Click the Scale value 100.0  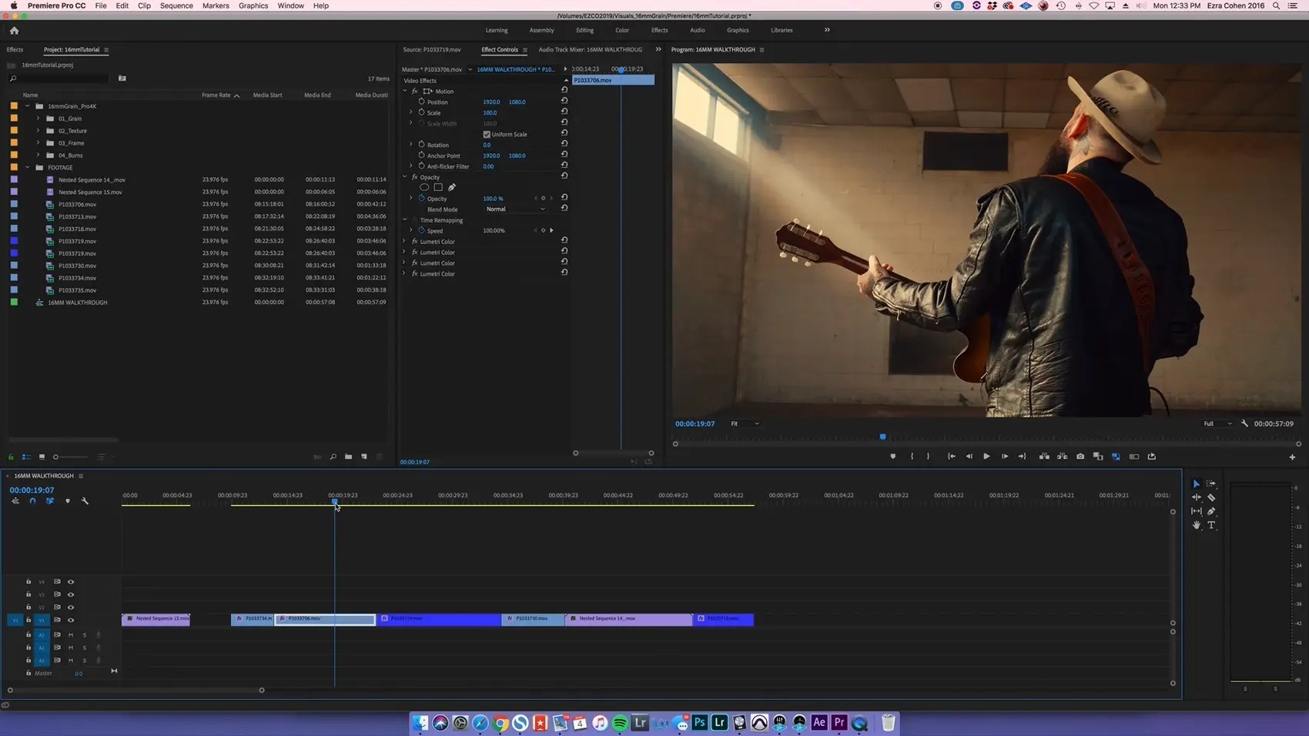point(490,113)
